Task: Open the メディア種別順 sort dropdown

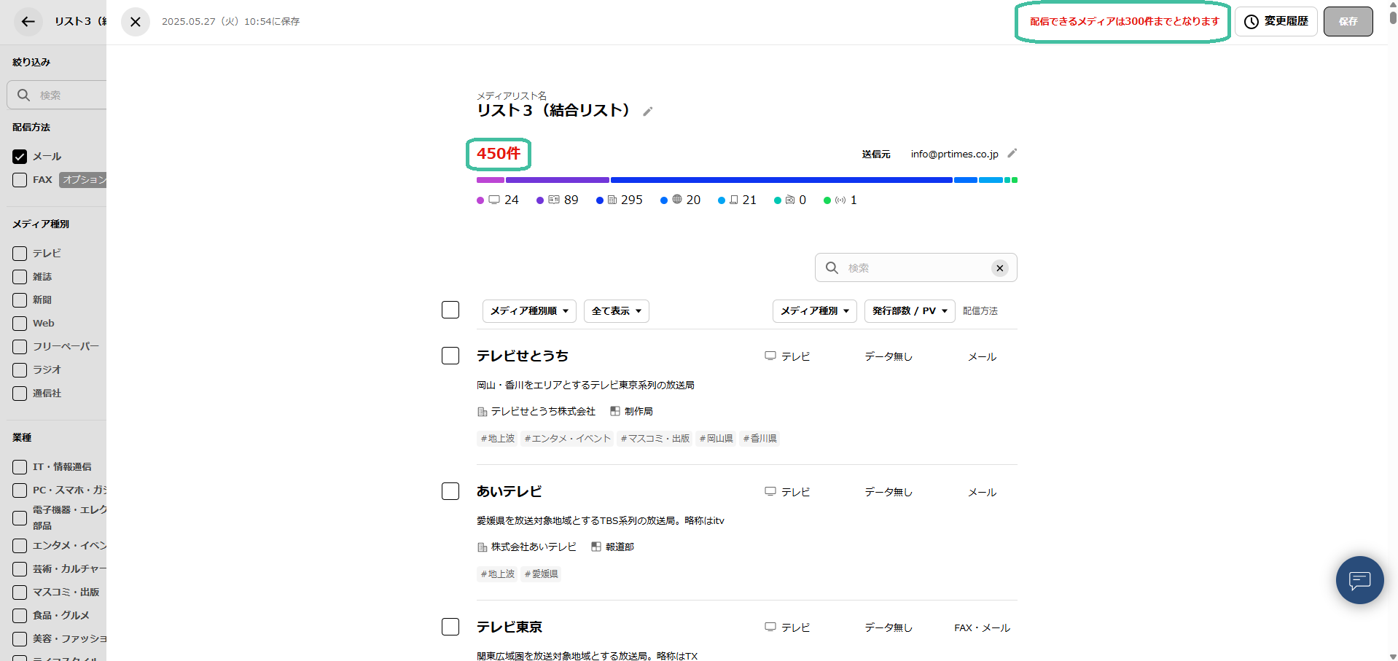Action: coord(529,311)
